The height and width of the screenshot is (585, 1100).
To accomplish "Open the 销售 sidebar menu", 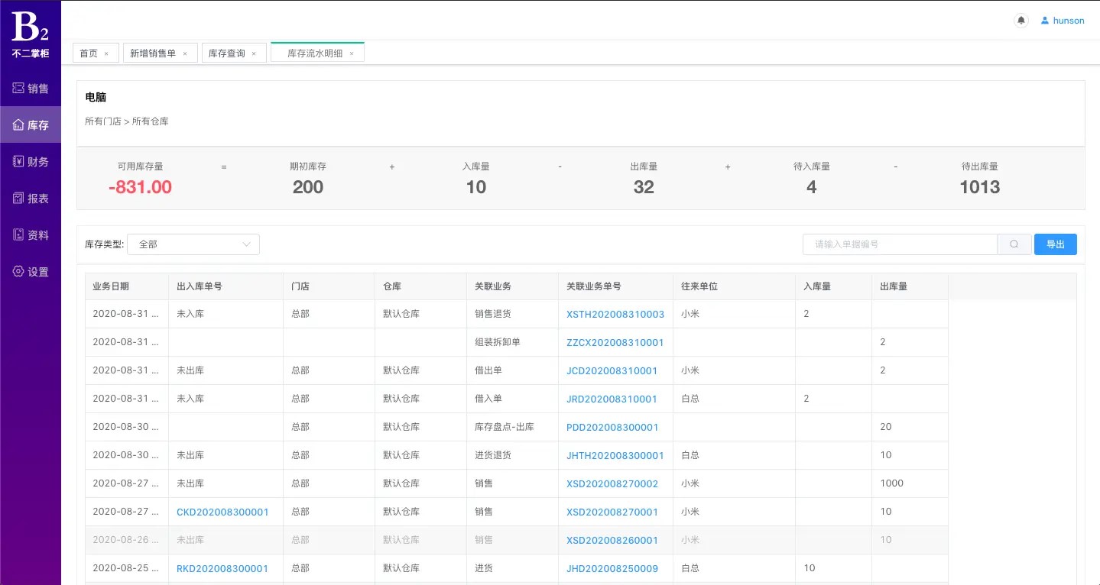I will (31, 89).
